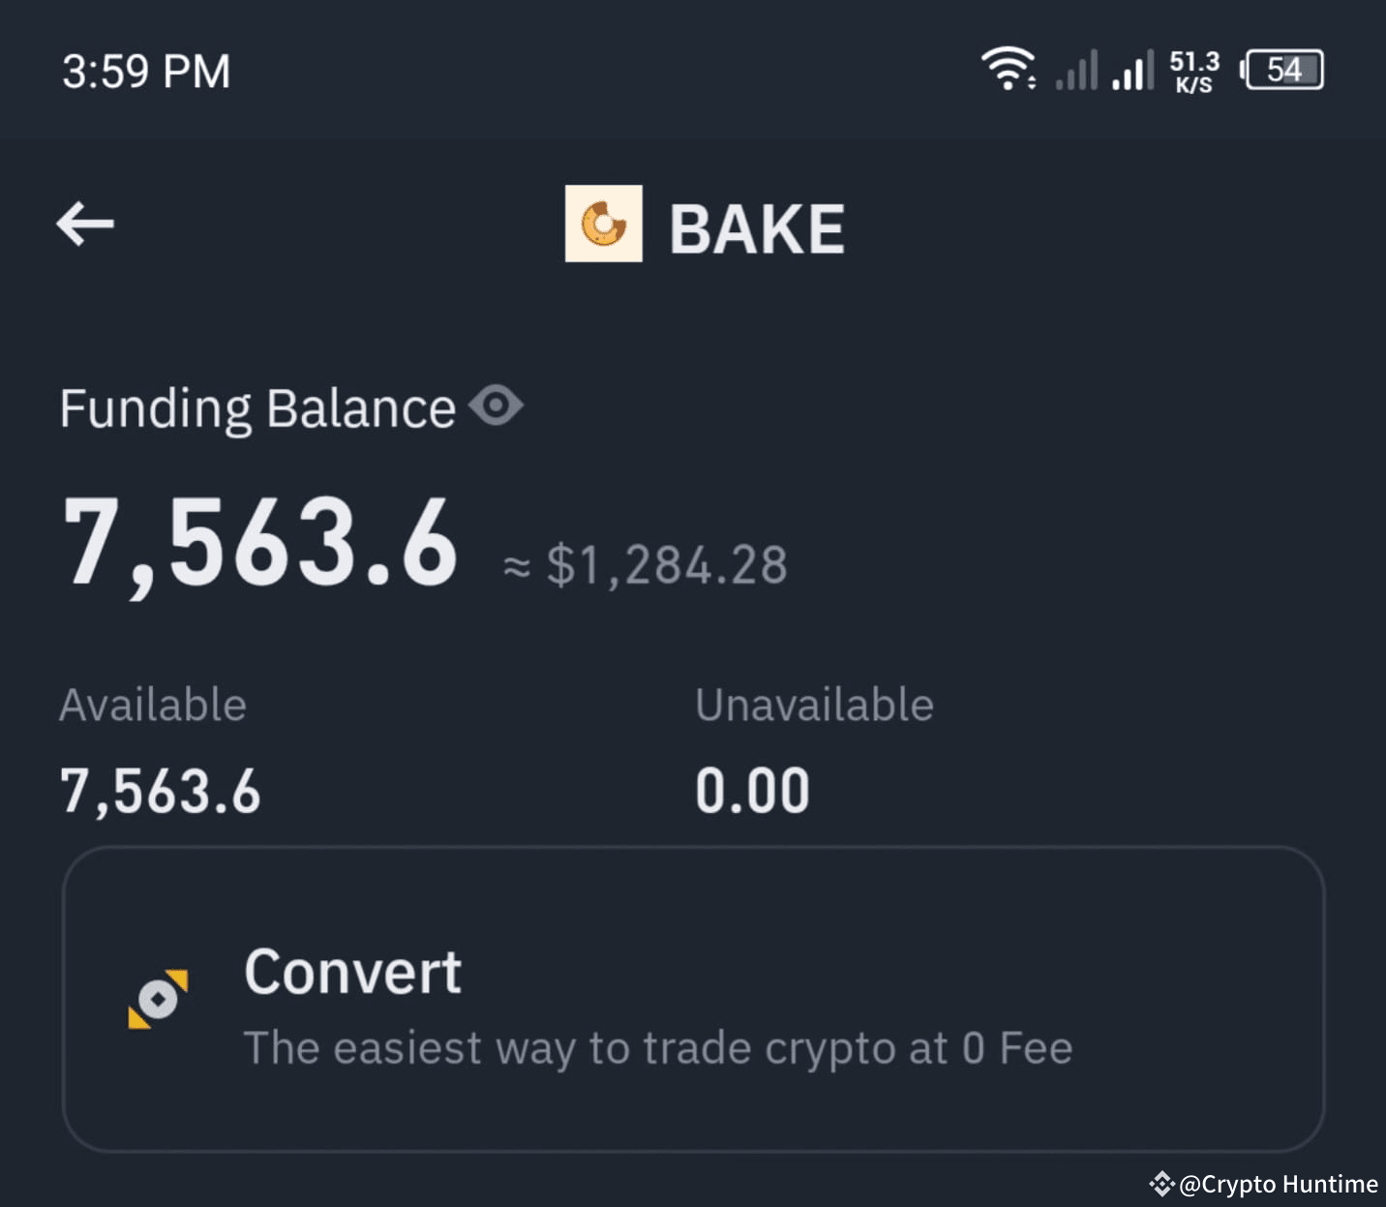The height and width of the screenshot is (1207, 1386).
Task: Tap the eye toggle next to Funding Balance
Action: pyautogui.click(x=497, y=407)
